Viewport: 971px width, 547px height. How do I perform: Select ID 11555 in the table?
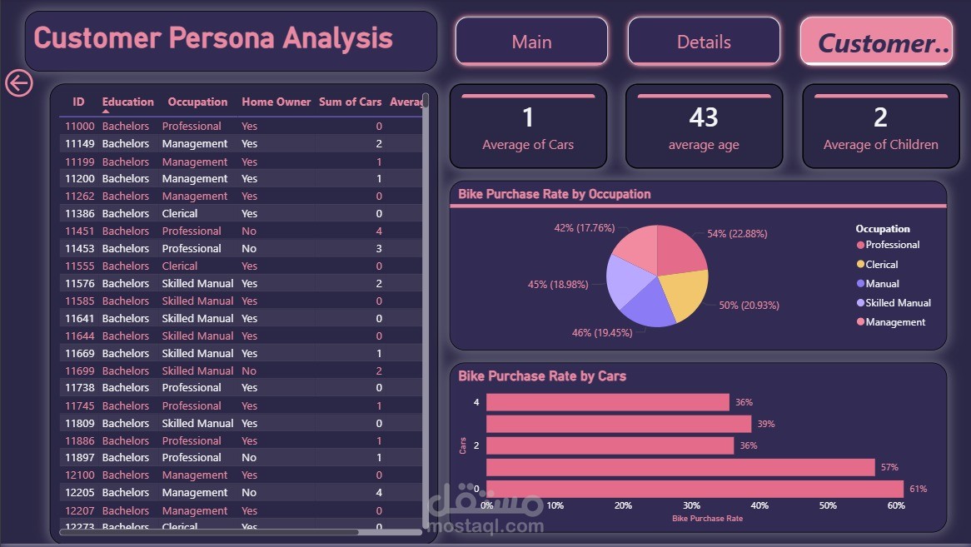click(80, 266)
